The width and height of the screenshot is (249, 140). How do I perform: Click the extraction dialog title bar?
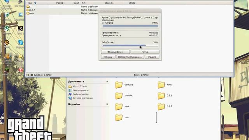click(130, 11)
